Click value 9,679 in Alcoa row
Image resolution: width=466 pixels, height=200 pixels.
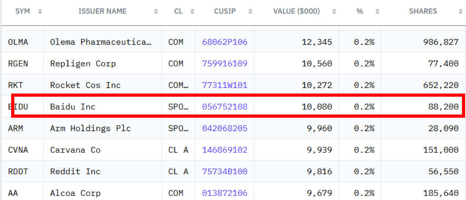319,193
